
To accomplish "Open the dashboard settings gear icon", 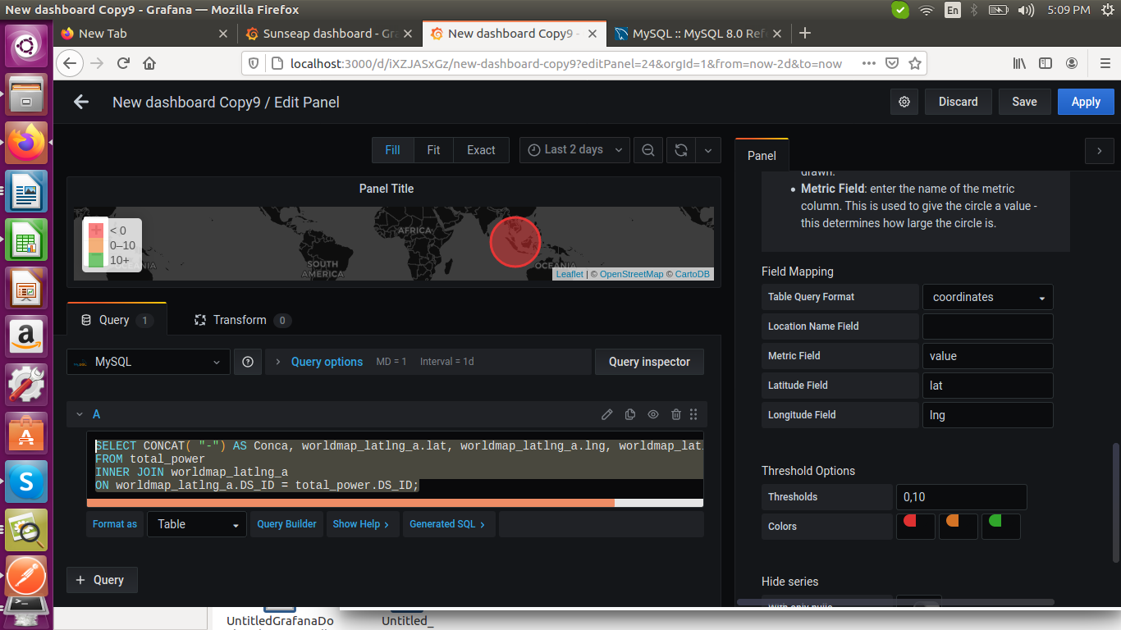I will pyautogui.click(x=904, y=101).
